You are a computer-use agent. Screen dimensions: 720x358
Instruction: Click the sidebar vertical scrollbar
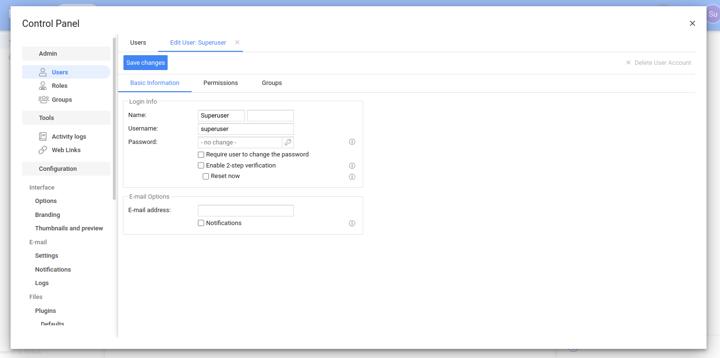[x=114, y=120]
